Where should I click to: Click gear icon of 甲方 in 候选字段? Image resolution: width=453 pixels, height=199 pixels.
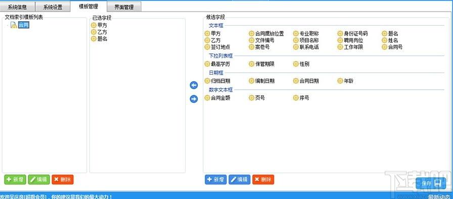pos(207,34)
